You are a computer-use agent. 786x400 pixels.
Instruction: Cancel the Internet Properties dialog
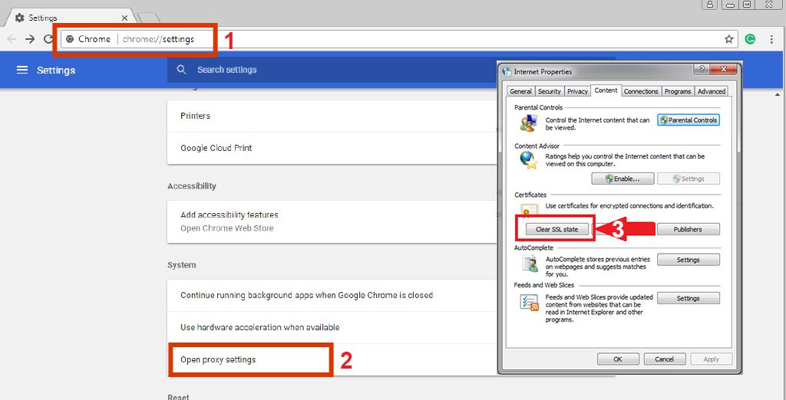tap(665, 359)
